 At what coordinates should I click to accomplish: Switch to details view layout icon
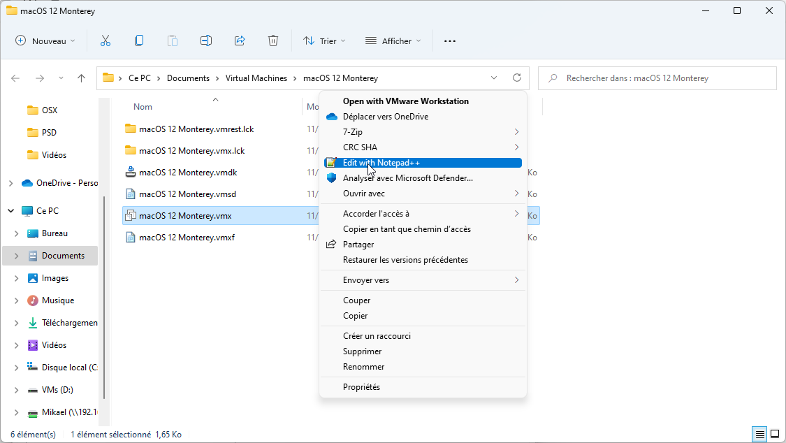pyautogui.click(x=760, y=434)
